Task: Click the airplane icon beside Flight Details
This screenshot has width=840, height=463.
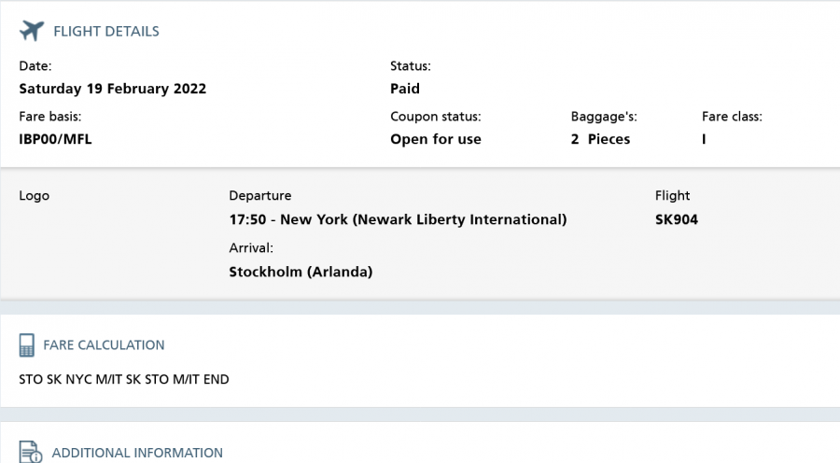Action: [x=32, y=31]
